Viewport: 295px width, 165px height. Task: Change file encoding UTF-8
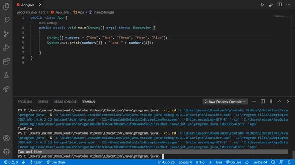(x=200, y=162)
